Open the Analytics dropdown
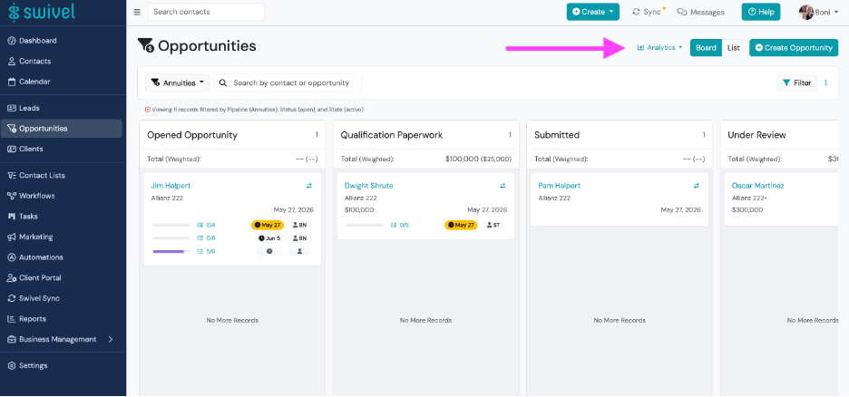This screenshot has width=849, height=397. 659,48
